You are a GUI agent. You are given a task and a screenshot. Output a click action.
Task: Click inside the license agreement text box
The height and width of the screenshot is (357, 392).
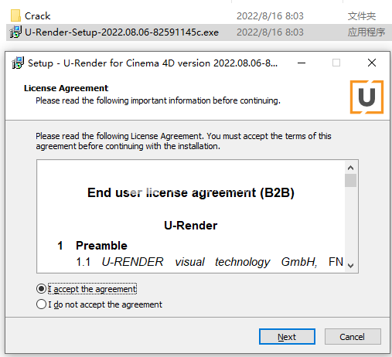click(x=191, y=216)
